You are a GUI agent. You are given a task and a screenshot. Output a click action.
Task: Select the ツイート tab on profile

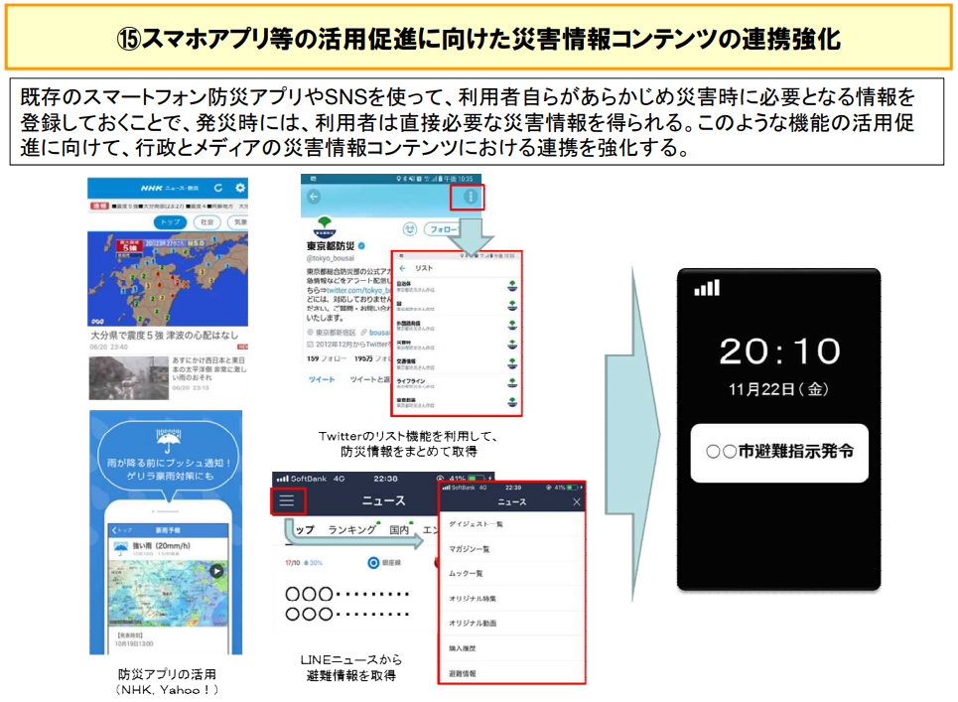[322, 379]
